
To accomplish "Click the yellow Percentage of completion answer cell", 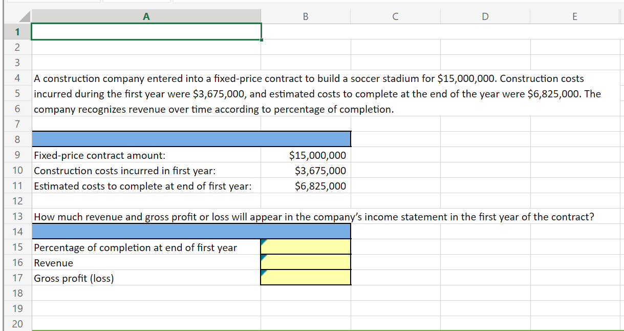I will point(306,247).
